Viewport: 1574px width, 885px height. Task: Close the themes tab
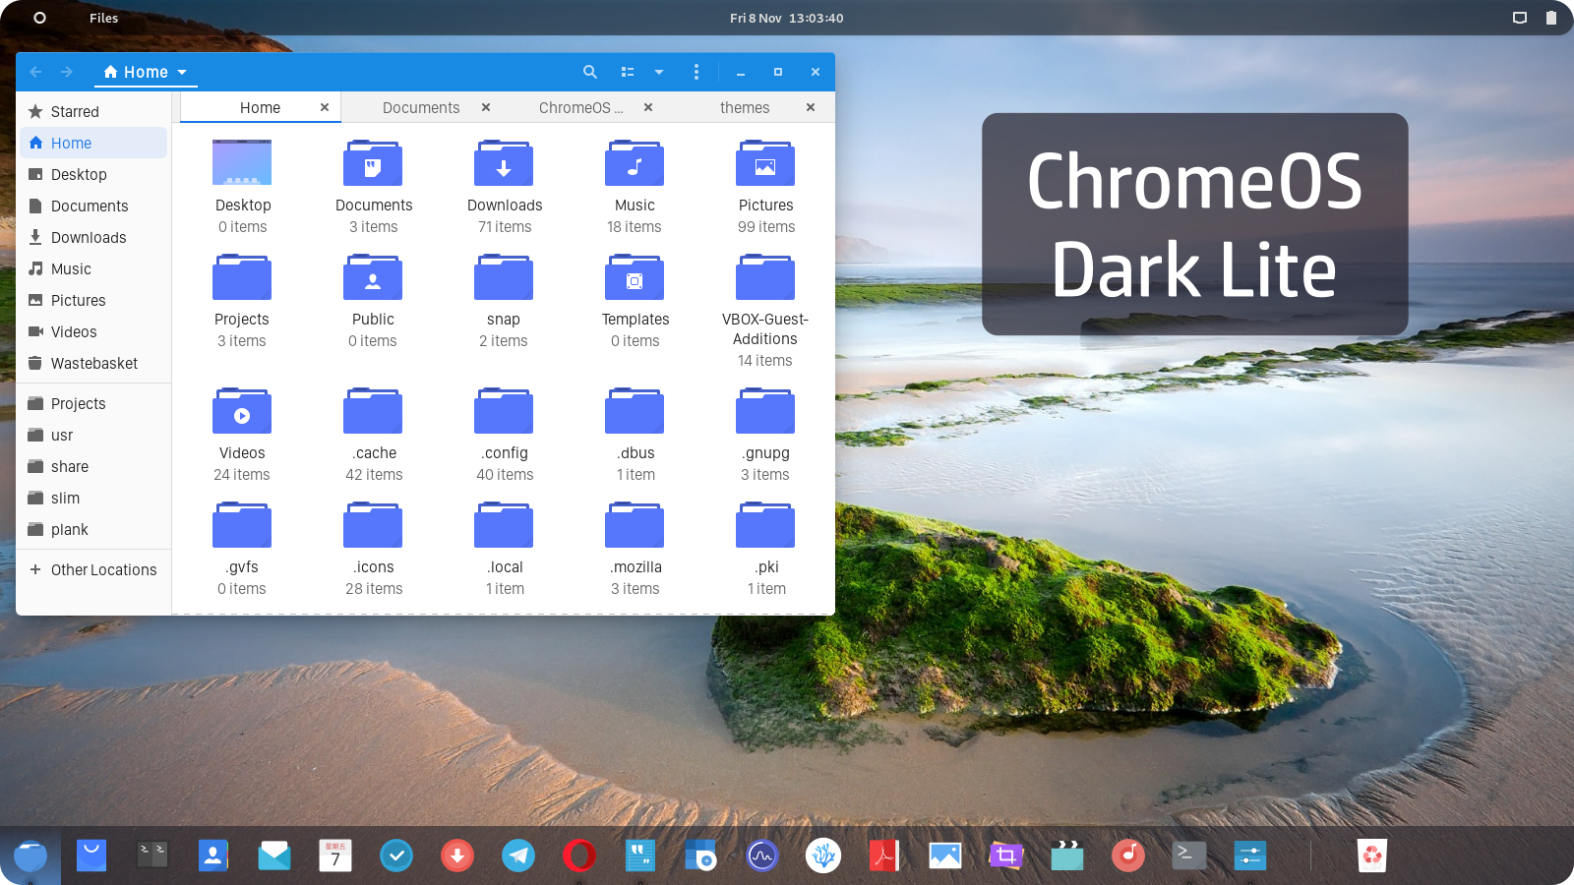pos(811,107)
